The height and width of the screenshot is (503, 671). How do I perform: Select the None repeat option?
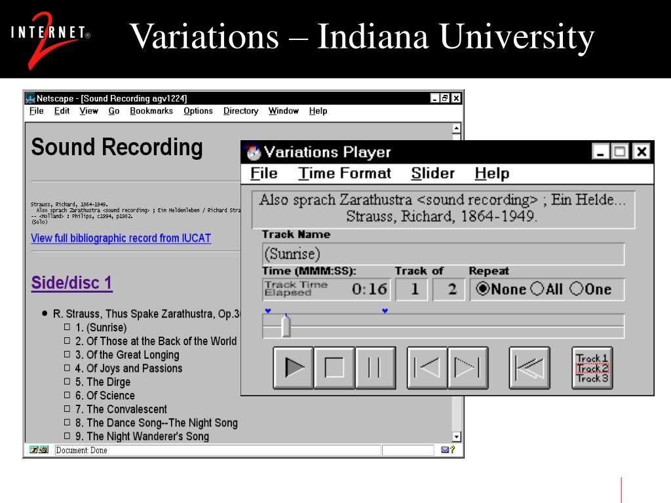click(501, 289)
